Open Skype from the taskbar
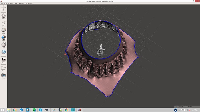This screenshot has width=200, height=112. tap(41, 110)
